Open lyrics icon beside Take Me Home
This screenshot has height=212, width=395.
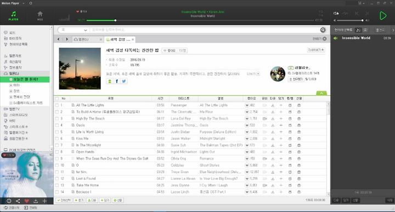[x=73, y=185]
